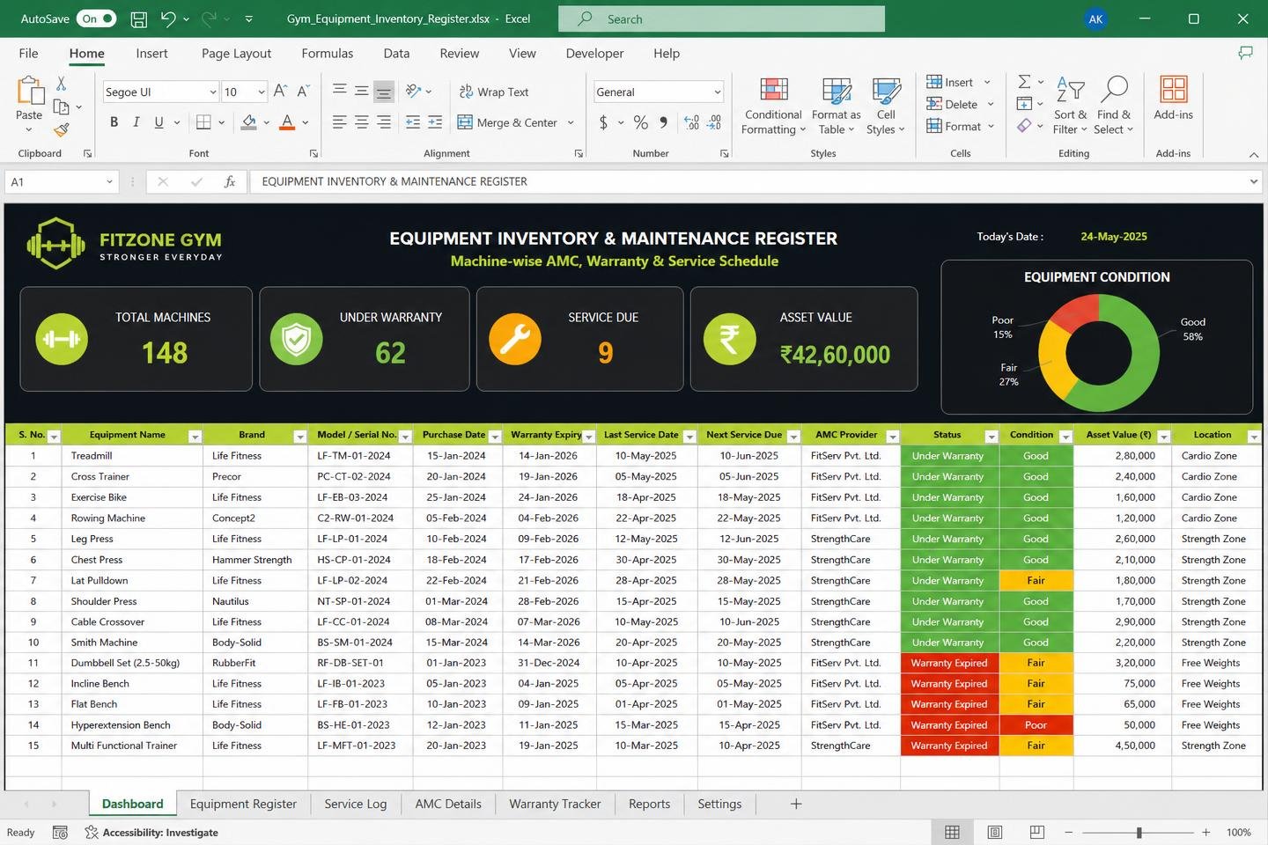Viewport: 1268px width, 845px height.
Task: Toggle Underline formatting
Action: pos(158,122)
